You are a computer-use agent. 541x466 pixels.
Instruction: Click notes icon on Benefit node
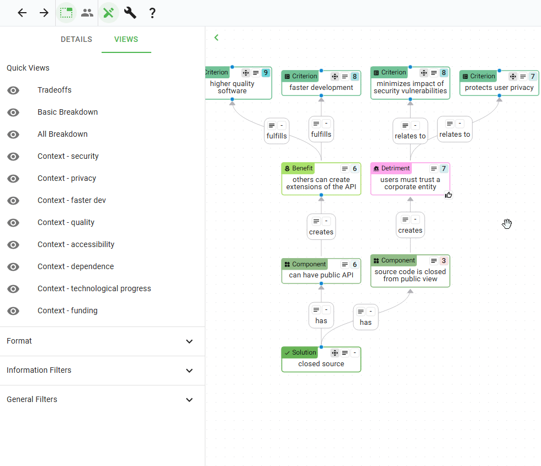tap(344, 169)
